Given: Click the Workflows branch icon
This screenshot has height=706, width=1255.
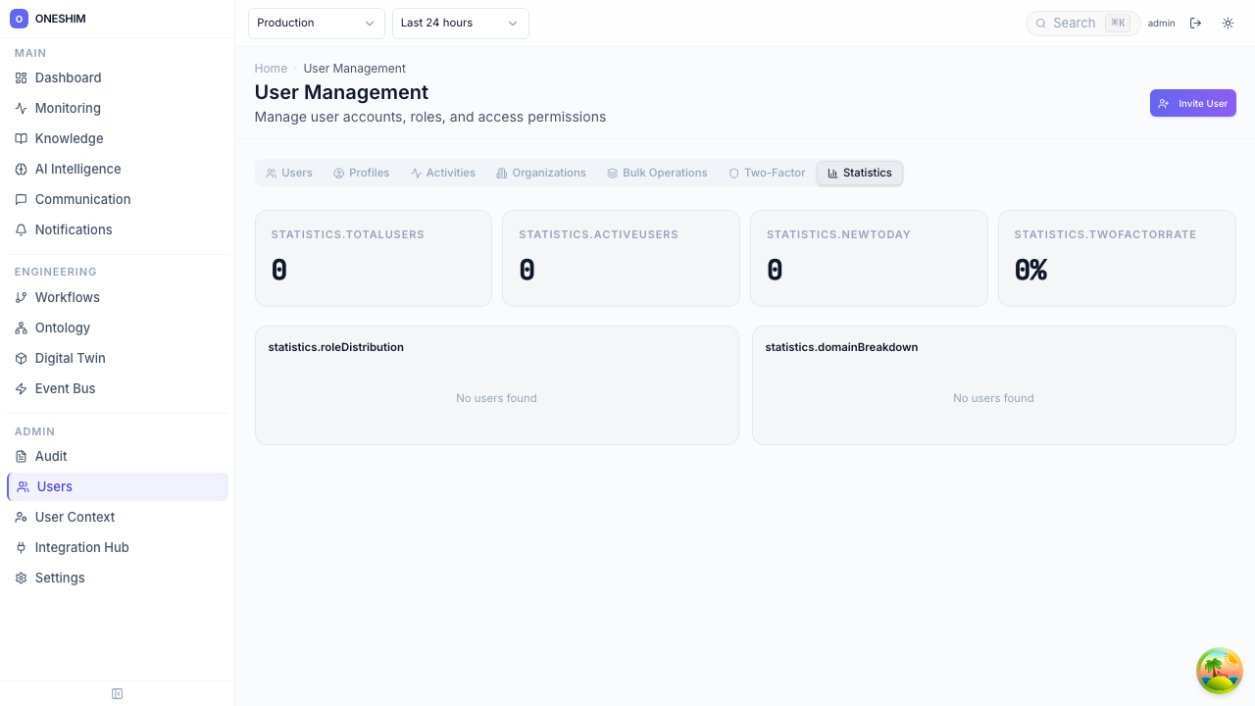Looking at the screenshot, I should coord(21,297).
